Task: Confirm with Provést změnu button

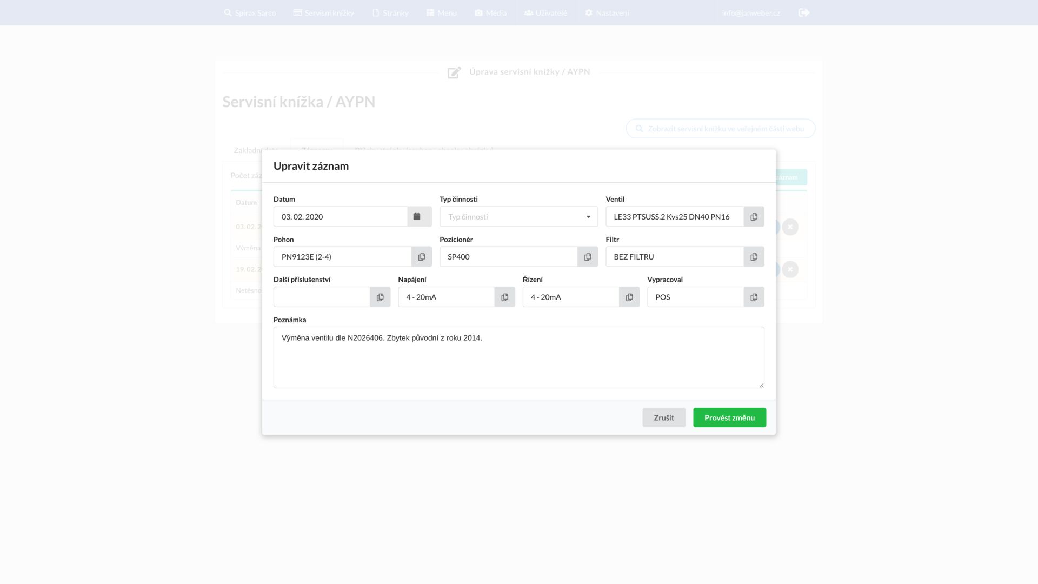Action: [x=729, y=417]
